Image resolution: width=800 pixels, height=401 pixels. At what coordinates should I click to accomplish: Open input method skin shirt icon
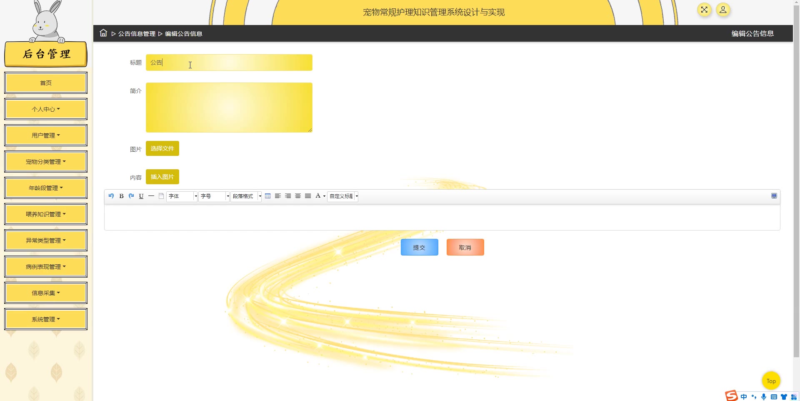784,397
